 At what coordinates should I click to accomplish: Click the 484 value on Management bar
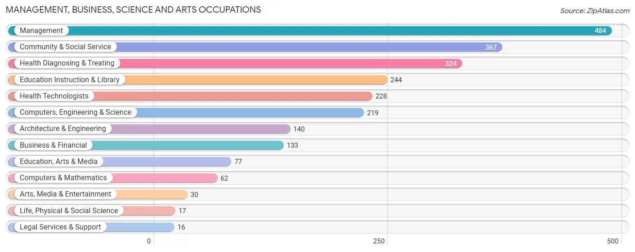600,31
